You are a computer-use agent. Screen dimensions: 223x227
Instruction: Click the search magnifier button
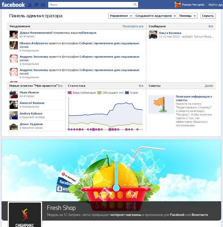135,5
